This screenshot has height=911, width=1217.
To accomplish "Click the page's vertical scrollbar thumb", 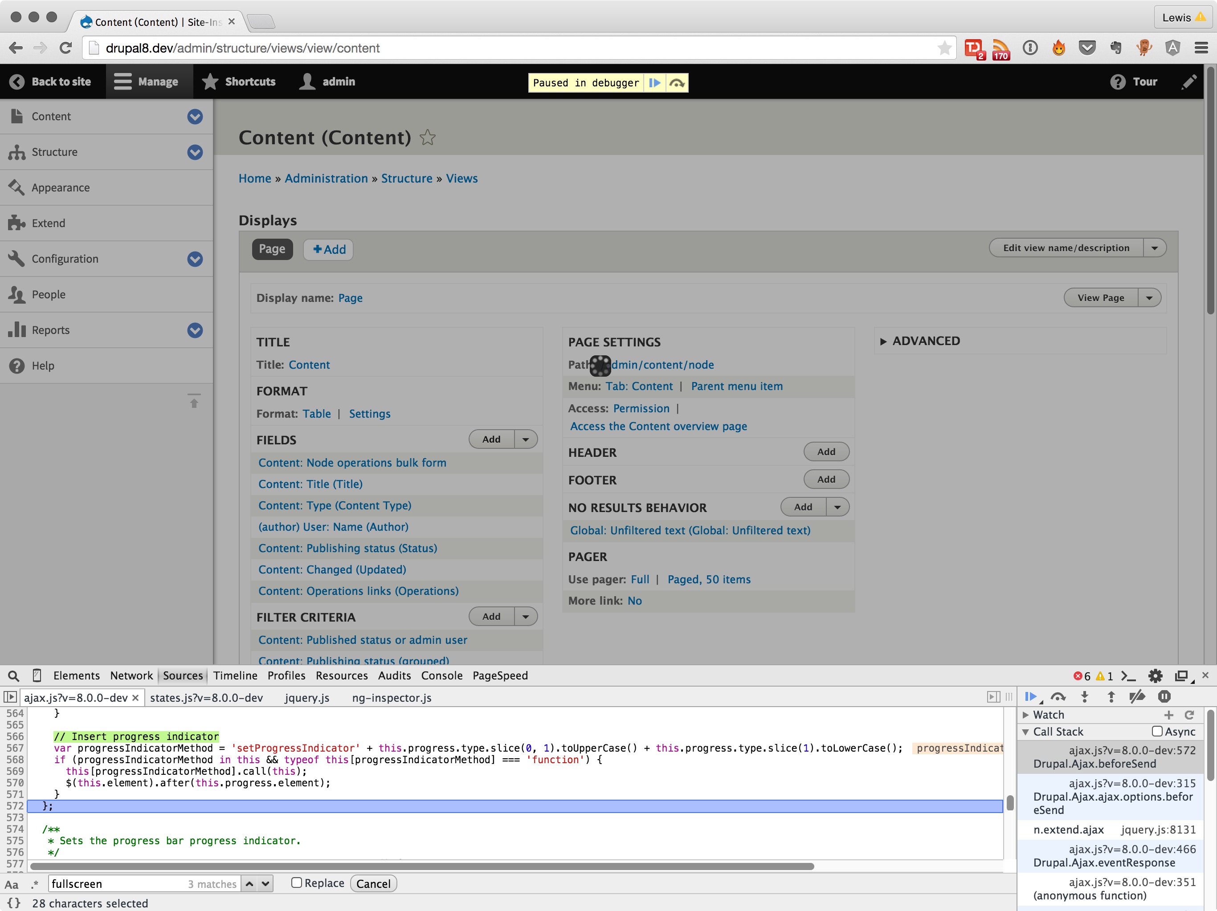I will click(x=1210, y=191).
